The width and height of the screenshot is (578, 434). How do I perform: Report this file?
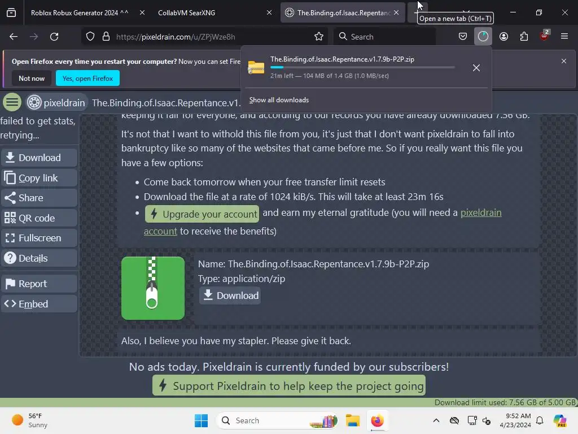tap(39, 284)
